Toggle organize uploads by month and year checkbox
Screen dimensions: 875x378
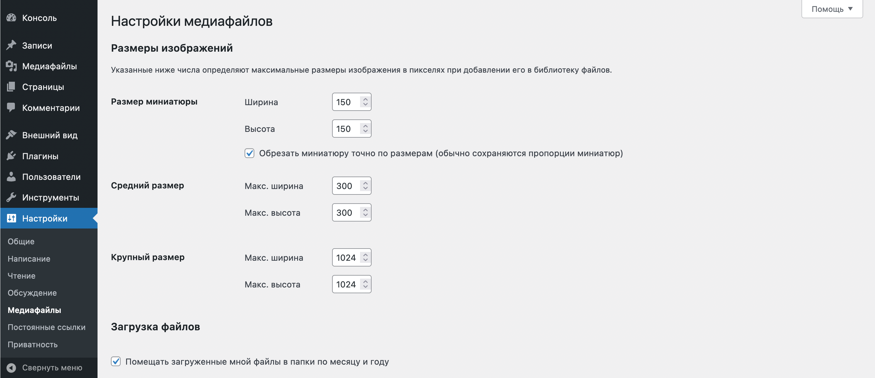pyautogui.click(x=116, y=361)
